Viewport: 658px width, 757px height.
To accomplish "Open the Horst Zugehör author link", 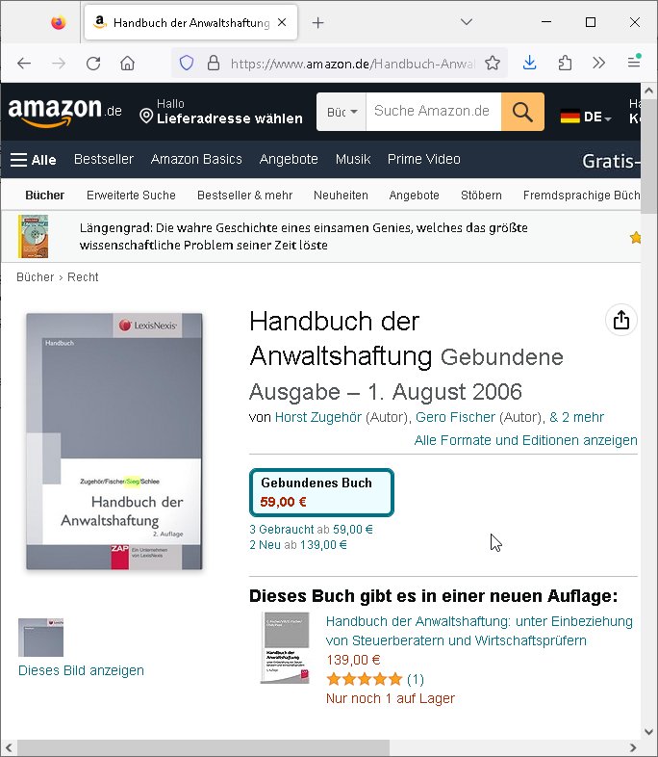I will [x=318, y=417].
